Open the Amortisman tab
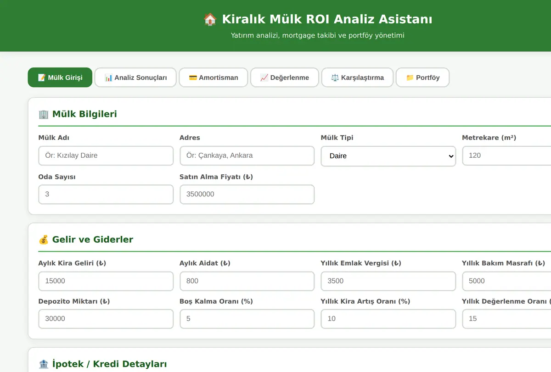 click(214, 78)
